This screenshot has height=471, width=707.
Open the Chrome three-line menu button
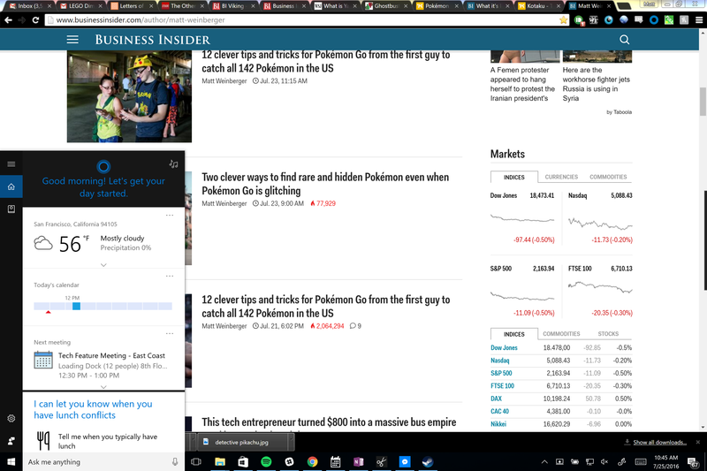coord(699,19)
